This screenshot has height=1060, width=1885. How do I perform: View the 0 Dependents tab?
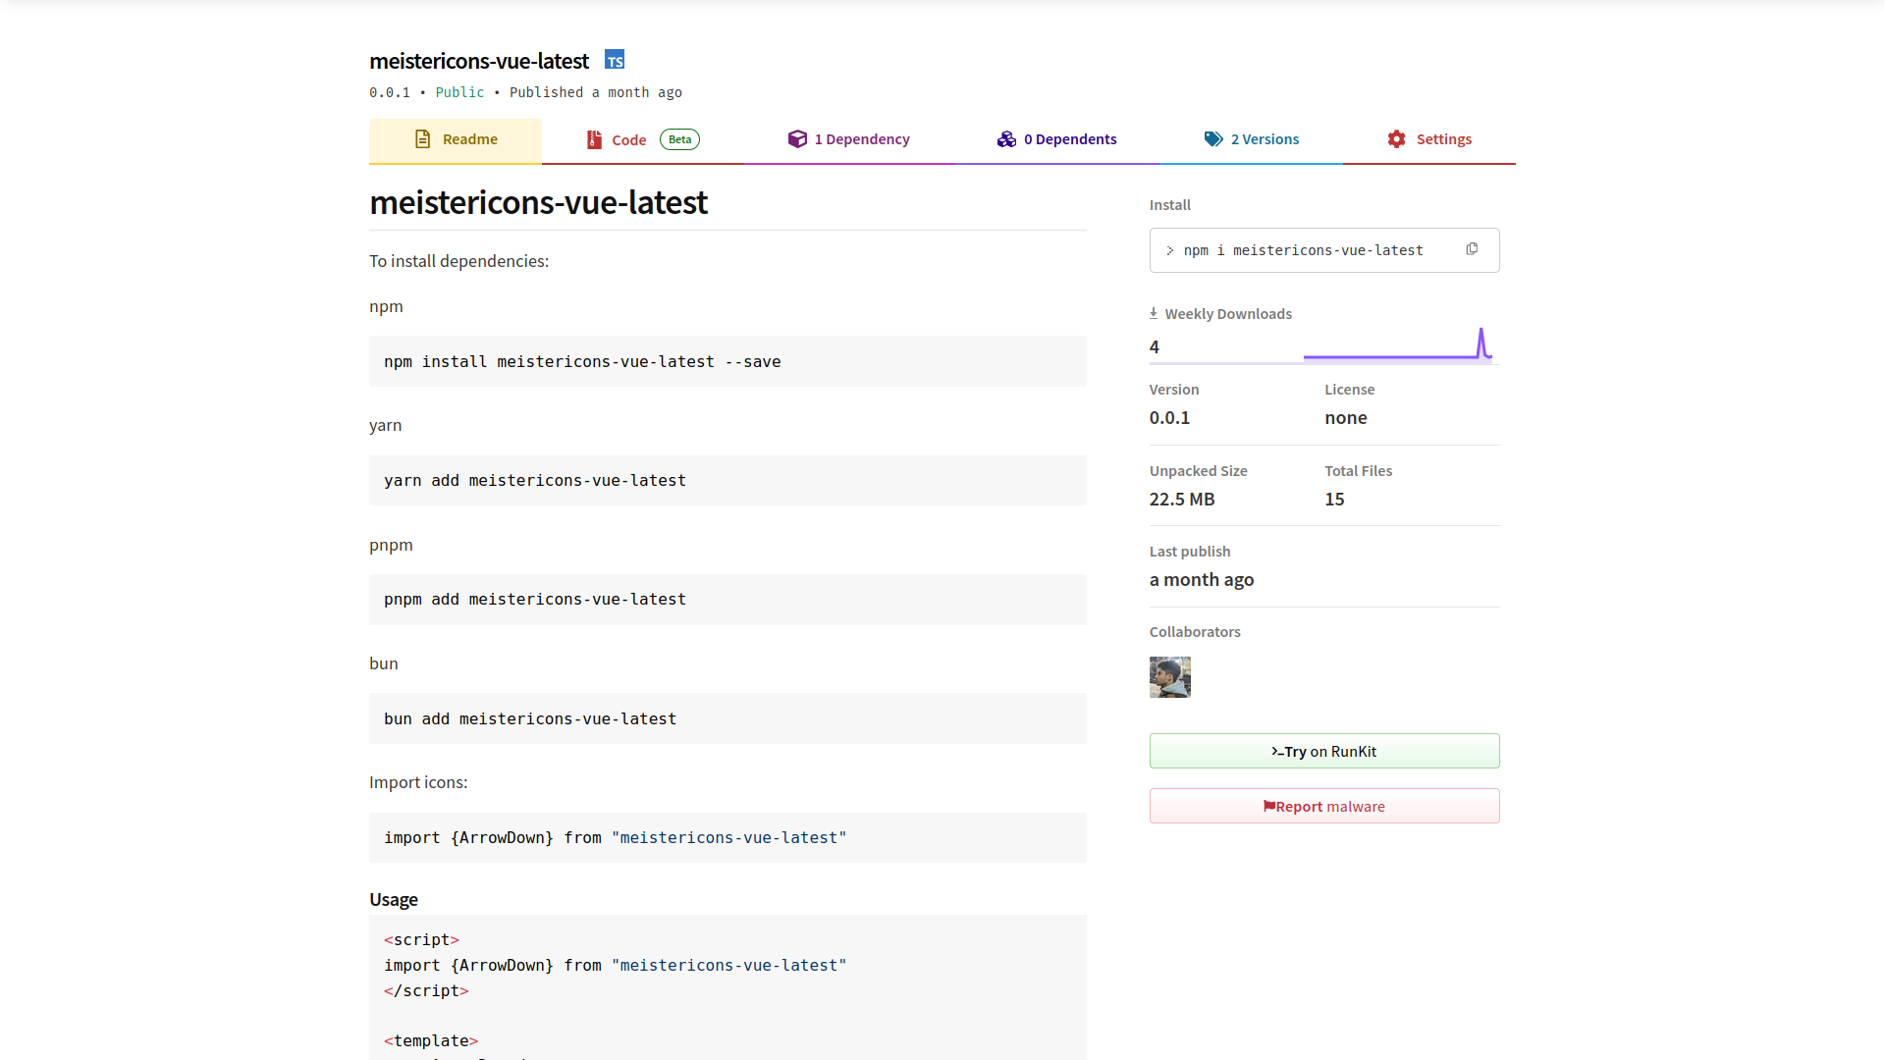point(1056,140)
